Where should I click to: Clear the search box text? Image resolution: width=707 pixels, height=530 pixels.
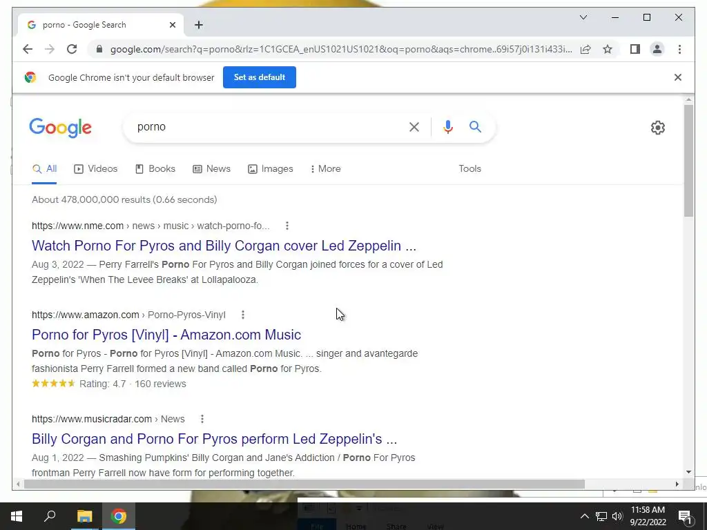[414, 127]
